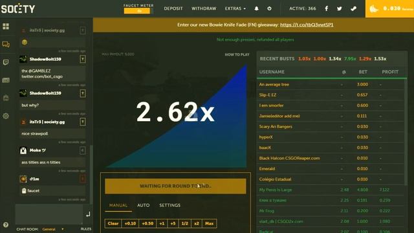414x233 pixels.
Task: Switch to the Settings tab
Action: tap(169, 205)
